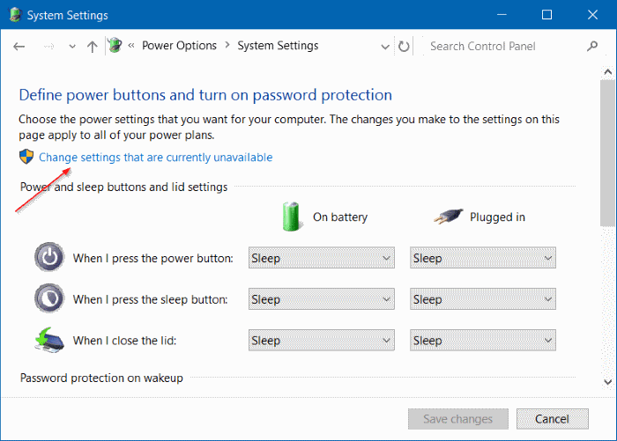Click the plugged-in power plug icon
Screen dimensions: 617x441
click(448, 216)
